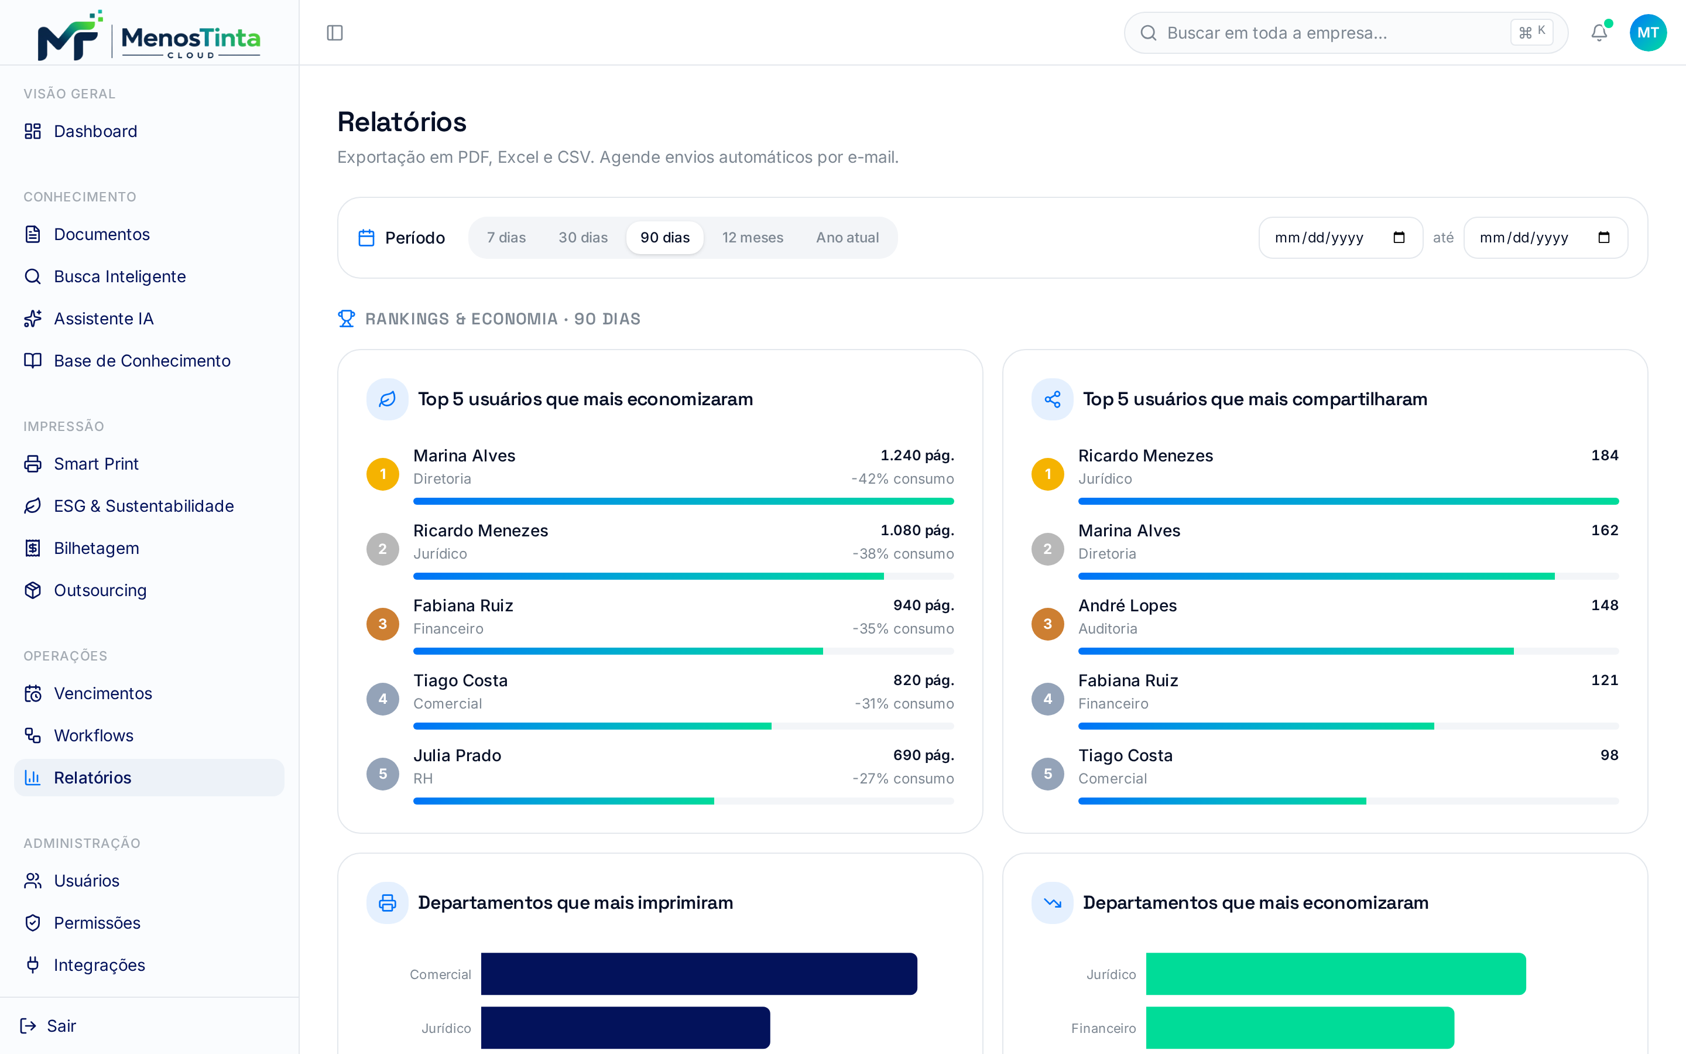Open the start date calendar picker

(1399, 238)
